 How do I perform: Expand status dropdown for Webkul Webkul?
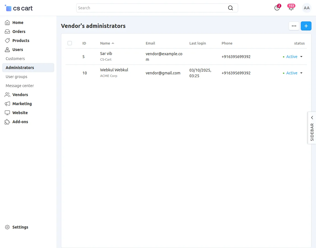coord(301,73)
